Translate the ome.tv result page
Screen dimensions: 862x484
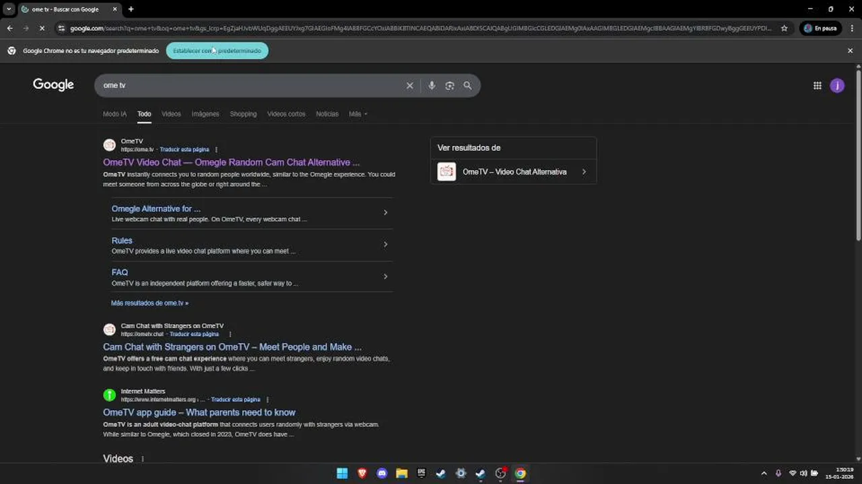click(x=185, y=149)
